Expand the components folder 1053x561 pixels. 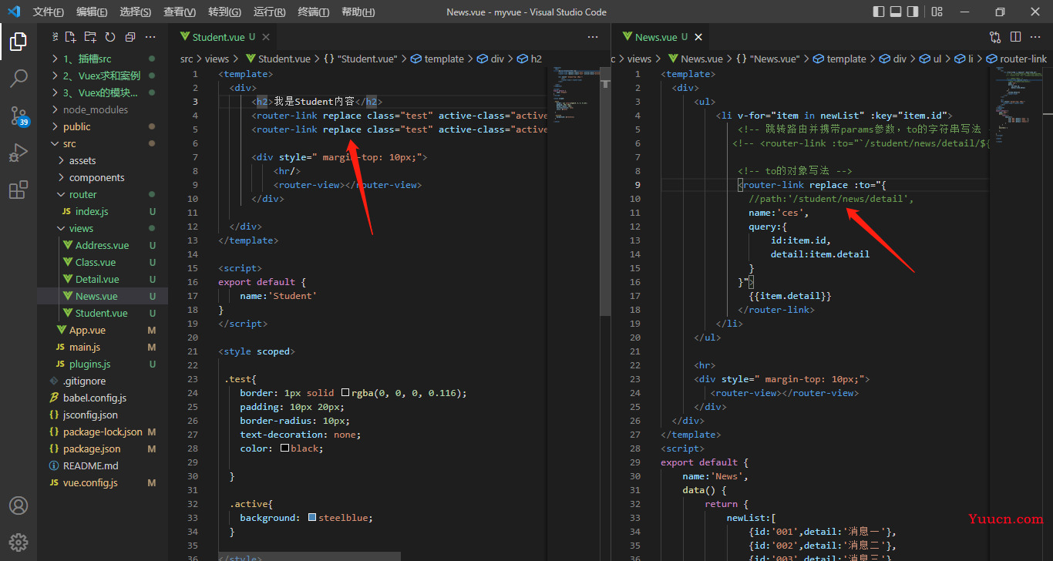tap(103, 177)
